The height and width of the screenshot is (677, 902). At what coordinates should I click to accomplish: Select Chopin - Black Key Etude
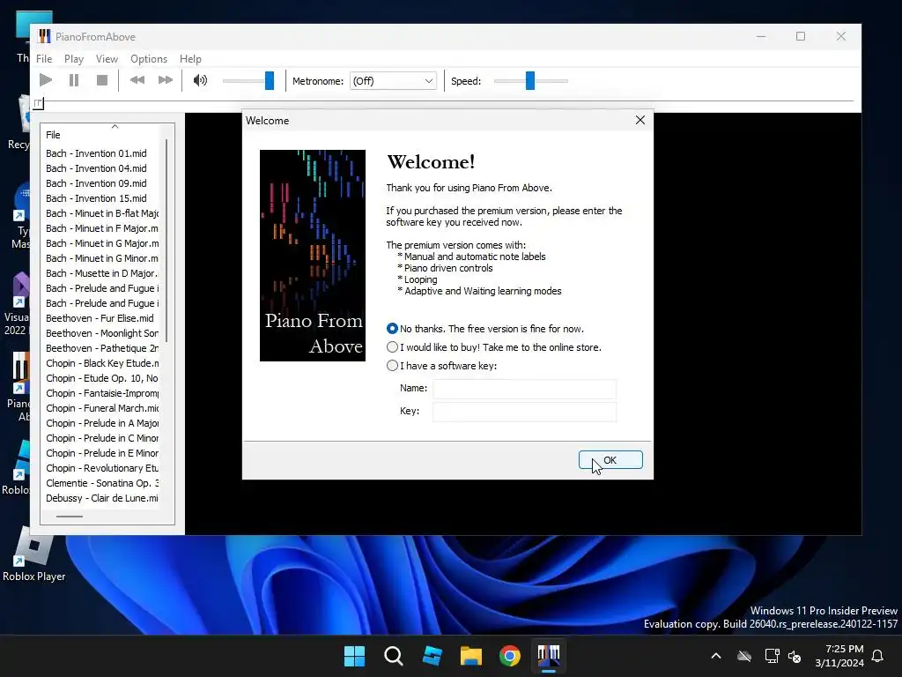click(102, 362)
